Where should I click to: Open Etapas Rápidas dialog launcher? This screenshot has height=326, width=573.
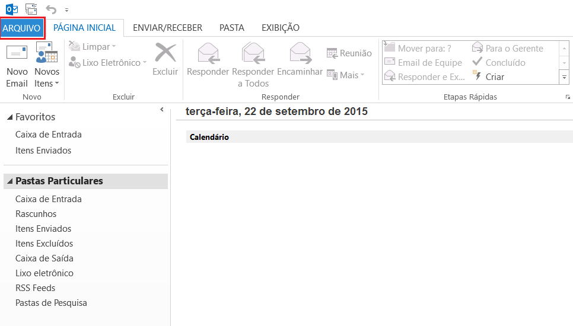click(x=568, y=97)
